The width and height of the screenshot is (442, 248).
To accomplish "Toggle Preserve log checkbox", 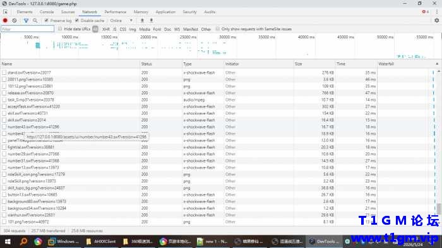I will [x=47, y=21].
